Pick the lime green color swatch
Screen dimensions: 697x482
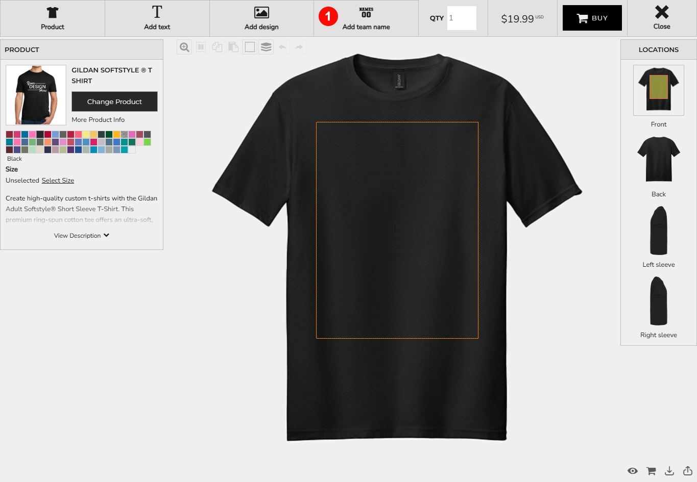click(148, 142)
